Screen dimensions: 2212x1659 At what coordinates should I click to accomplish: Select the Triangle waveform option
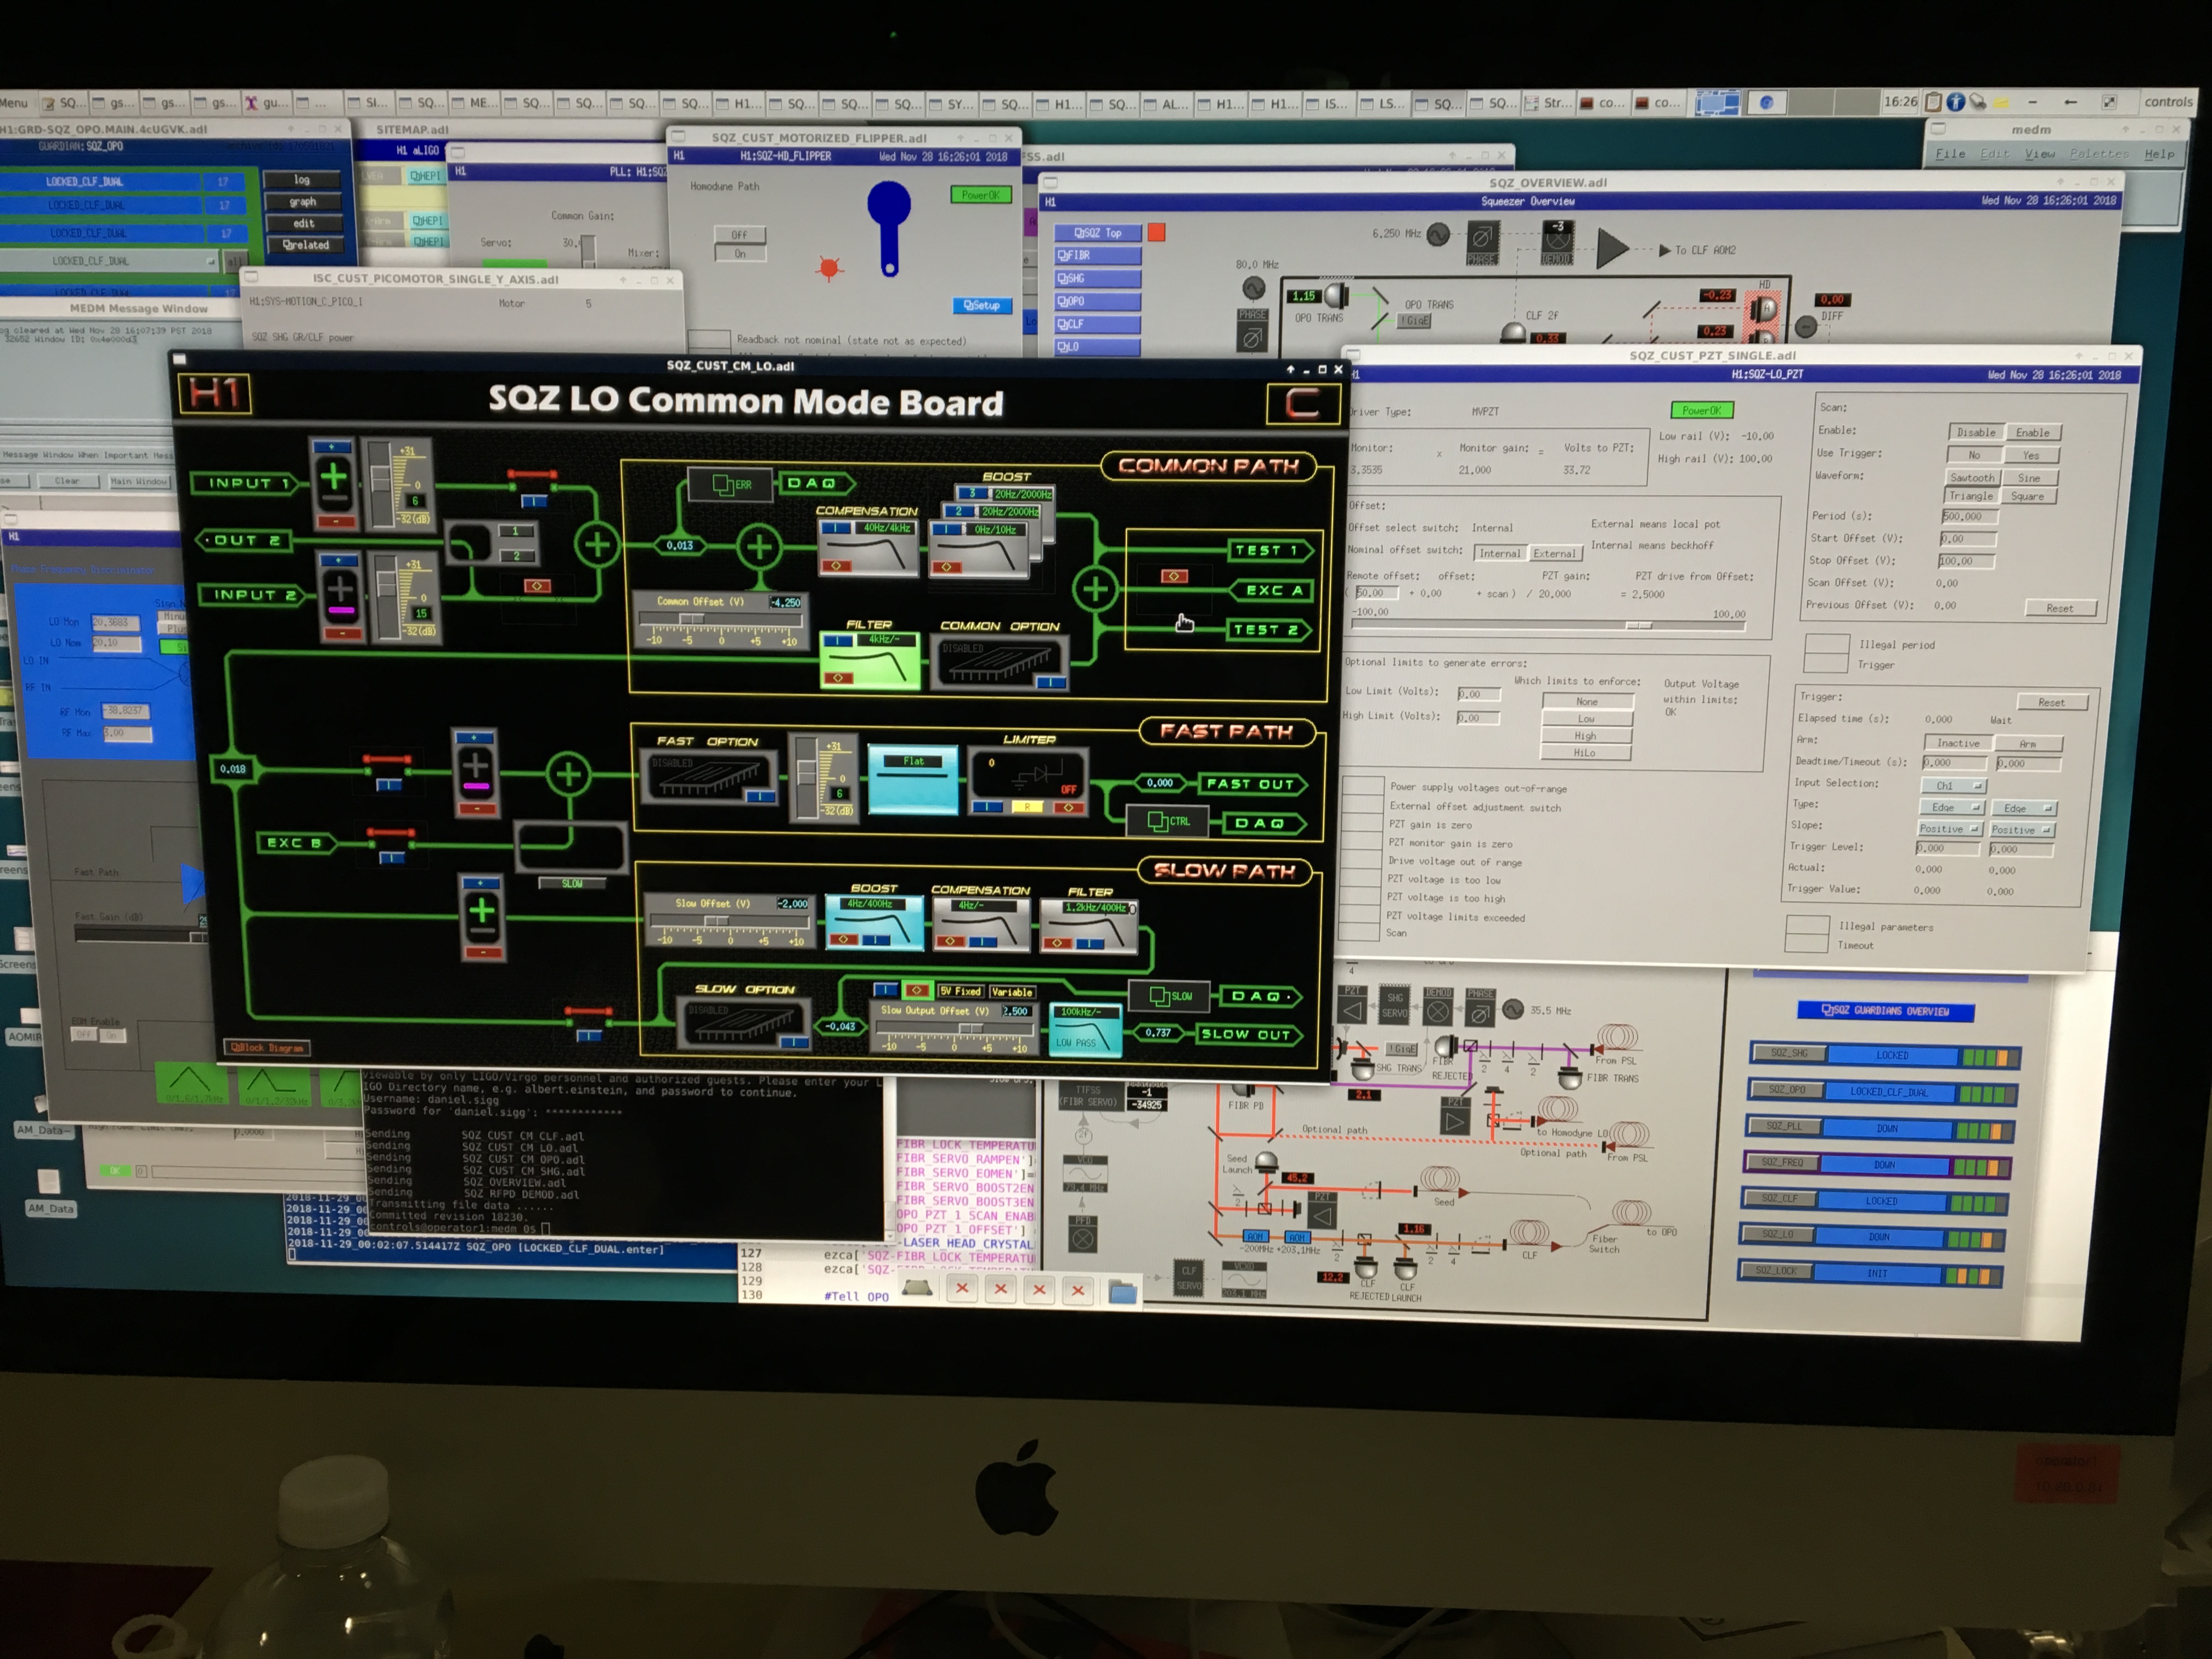coord(1970,496)
